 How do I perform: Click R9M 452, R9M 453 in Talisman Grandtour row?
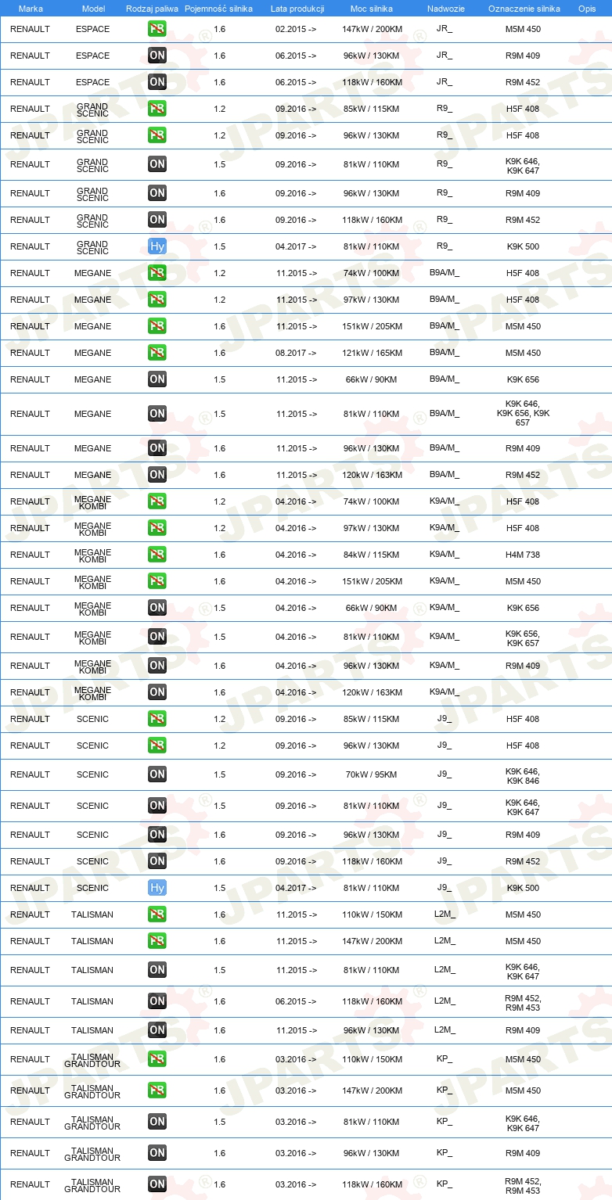click(523, 1185)
